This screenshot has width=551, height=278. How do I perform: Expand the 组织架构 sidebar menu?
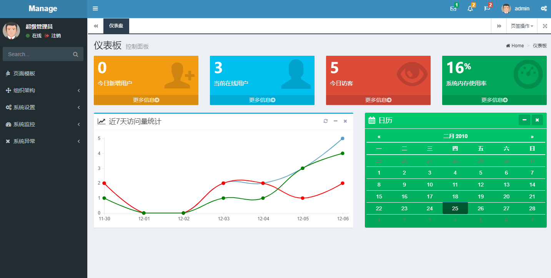pos(44,90)
